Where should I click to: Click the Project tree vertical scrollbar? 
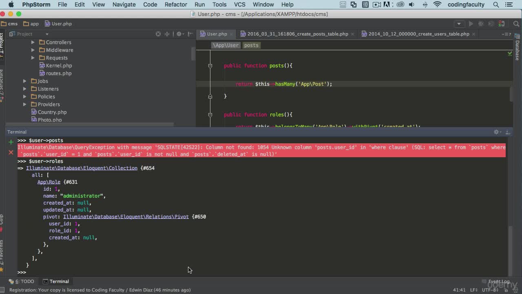coord(193,53)
